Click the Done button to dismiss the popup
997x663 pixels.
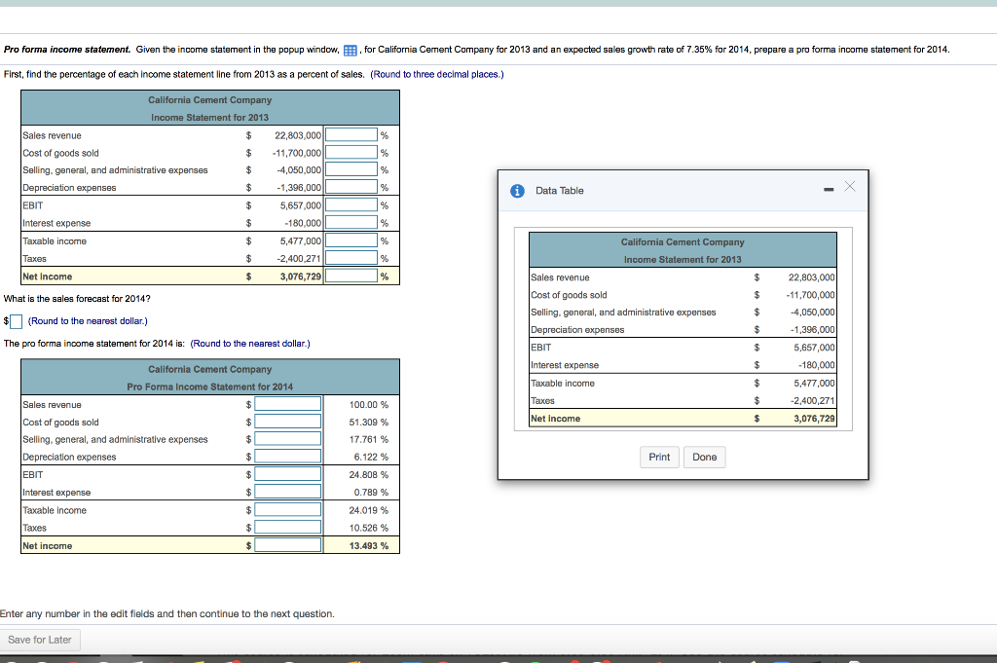click(x=704, y=457)
